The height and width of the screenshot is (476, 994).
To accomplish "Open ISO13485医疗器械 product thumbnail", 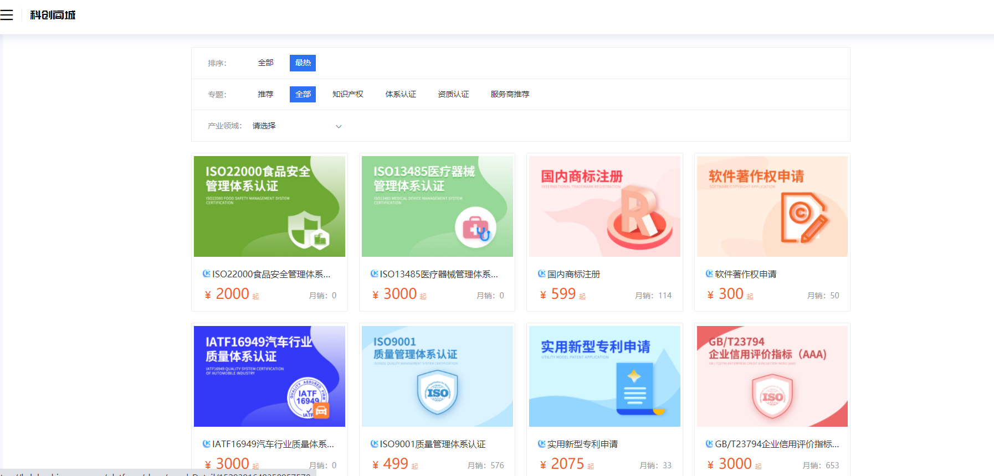I will [437, 206].
